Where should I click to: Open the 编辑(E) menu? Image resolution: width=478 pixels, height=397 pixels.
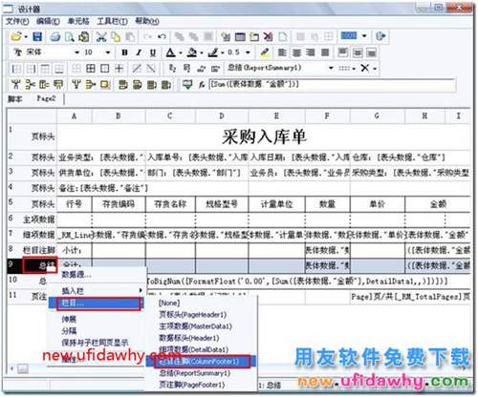[x=48, y=21]
